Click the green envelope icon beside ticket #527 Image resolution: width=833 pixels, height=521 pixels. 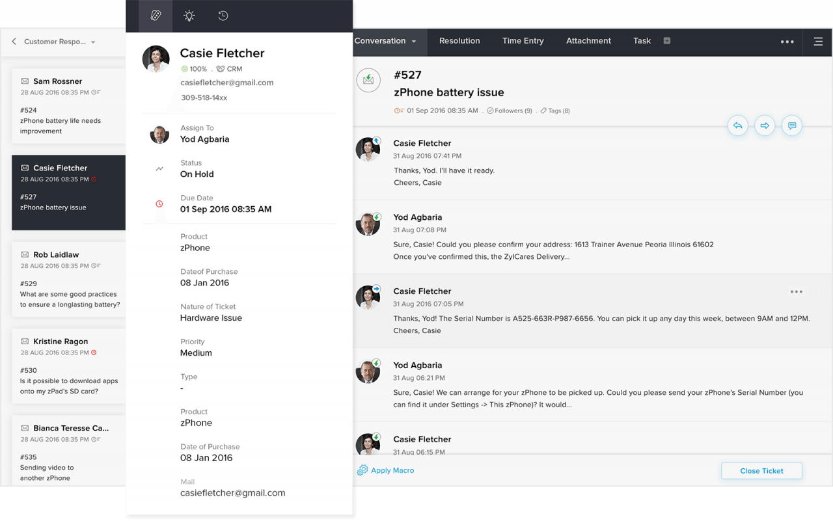pos(368,80)
